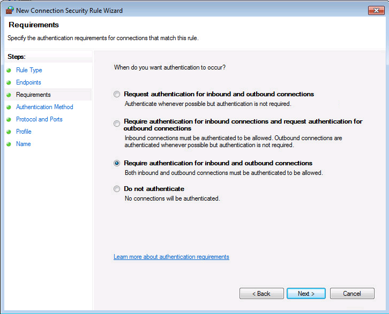Click the green bullet beside Endpoints
This screenshot has height=314, width=389.
click(x=9, y=82)
